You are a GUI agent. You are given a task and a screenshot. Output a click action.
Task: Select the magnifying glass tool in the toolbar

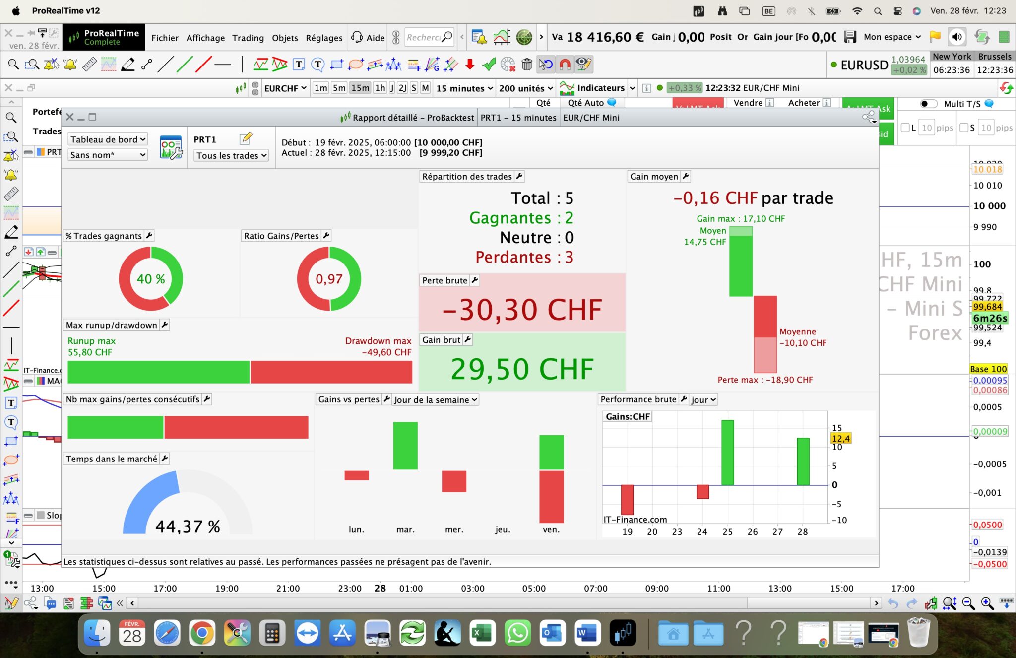[x=13, y=65]
